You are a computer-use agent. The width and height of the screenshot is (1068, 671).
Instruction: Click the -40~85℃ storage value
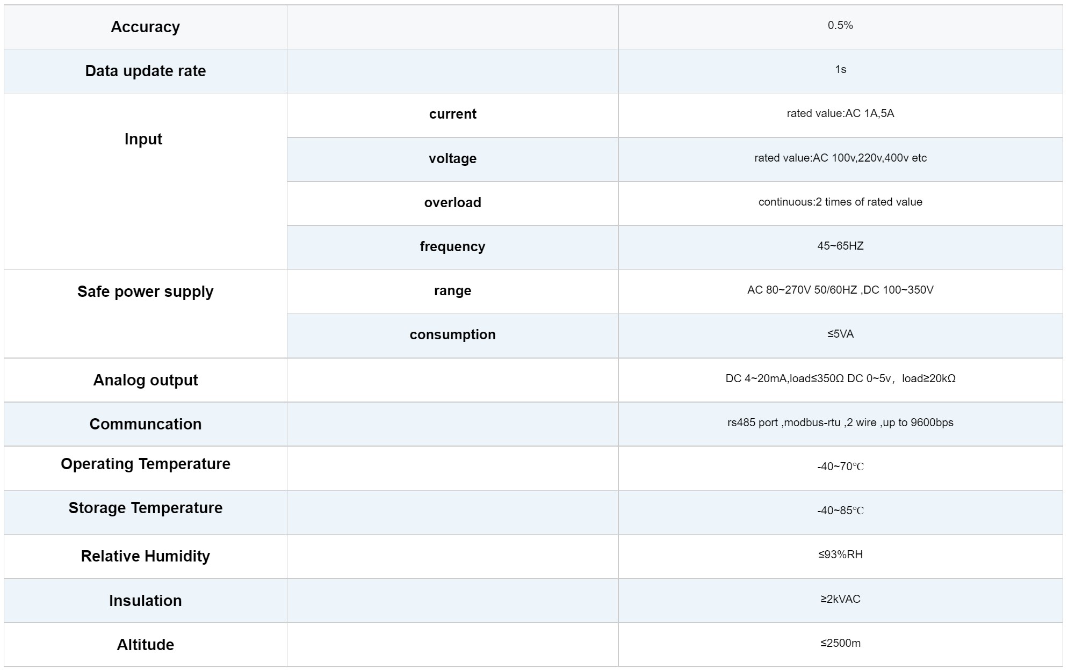pos(840,510)
